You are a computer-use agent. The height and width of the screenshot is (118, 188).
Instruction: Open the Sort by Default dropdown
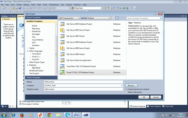coord(99,18)
